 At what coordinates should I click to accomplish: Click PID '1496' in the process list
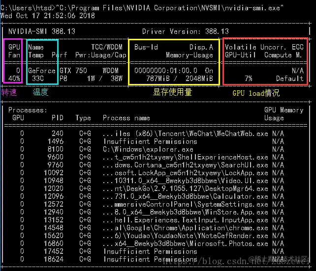56,141
